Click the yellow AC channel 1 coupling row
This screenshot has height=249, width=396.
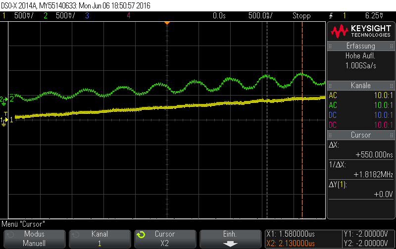coord(361,96)
